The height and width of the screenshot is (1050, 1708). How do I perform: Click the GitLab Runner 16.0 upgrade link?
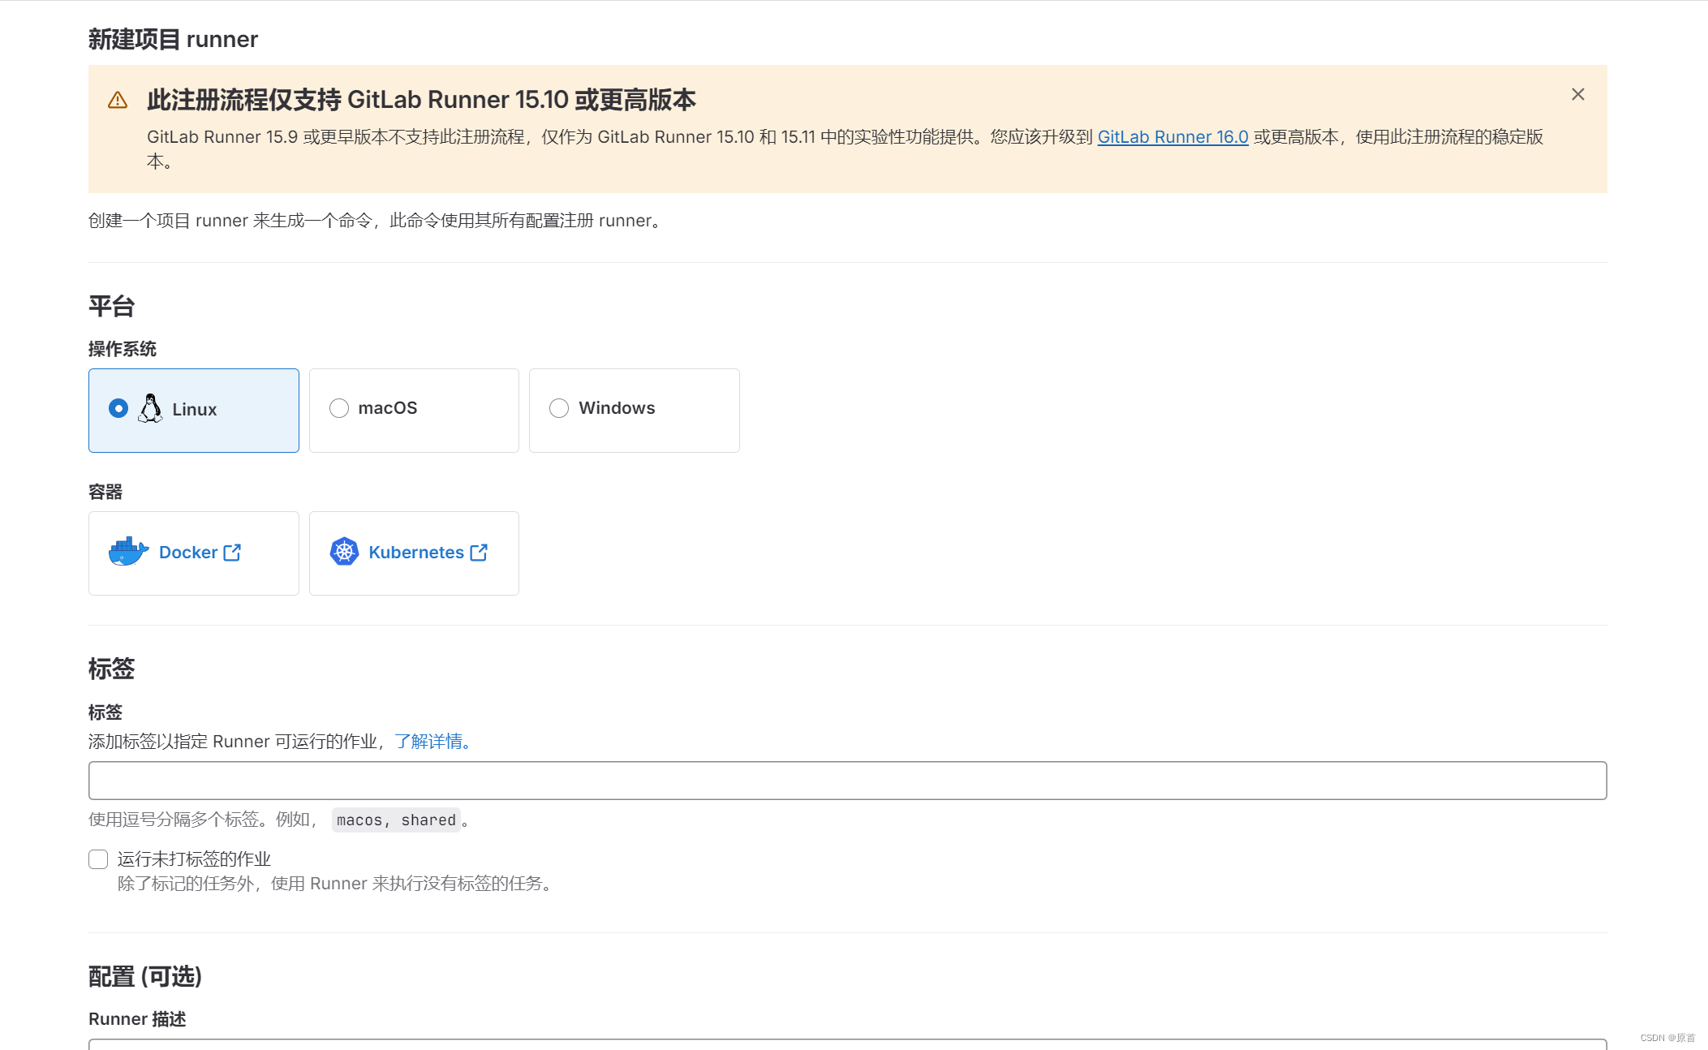(x=1173, y=136)
